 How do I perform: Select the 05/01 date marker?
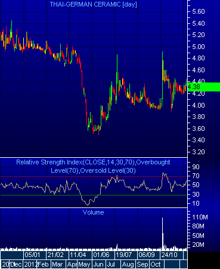pos(32,255)
